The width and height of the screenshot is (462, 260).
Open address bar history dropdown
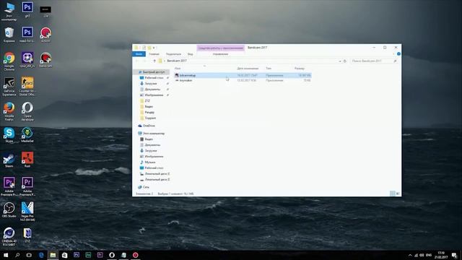click(340, 61)
